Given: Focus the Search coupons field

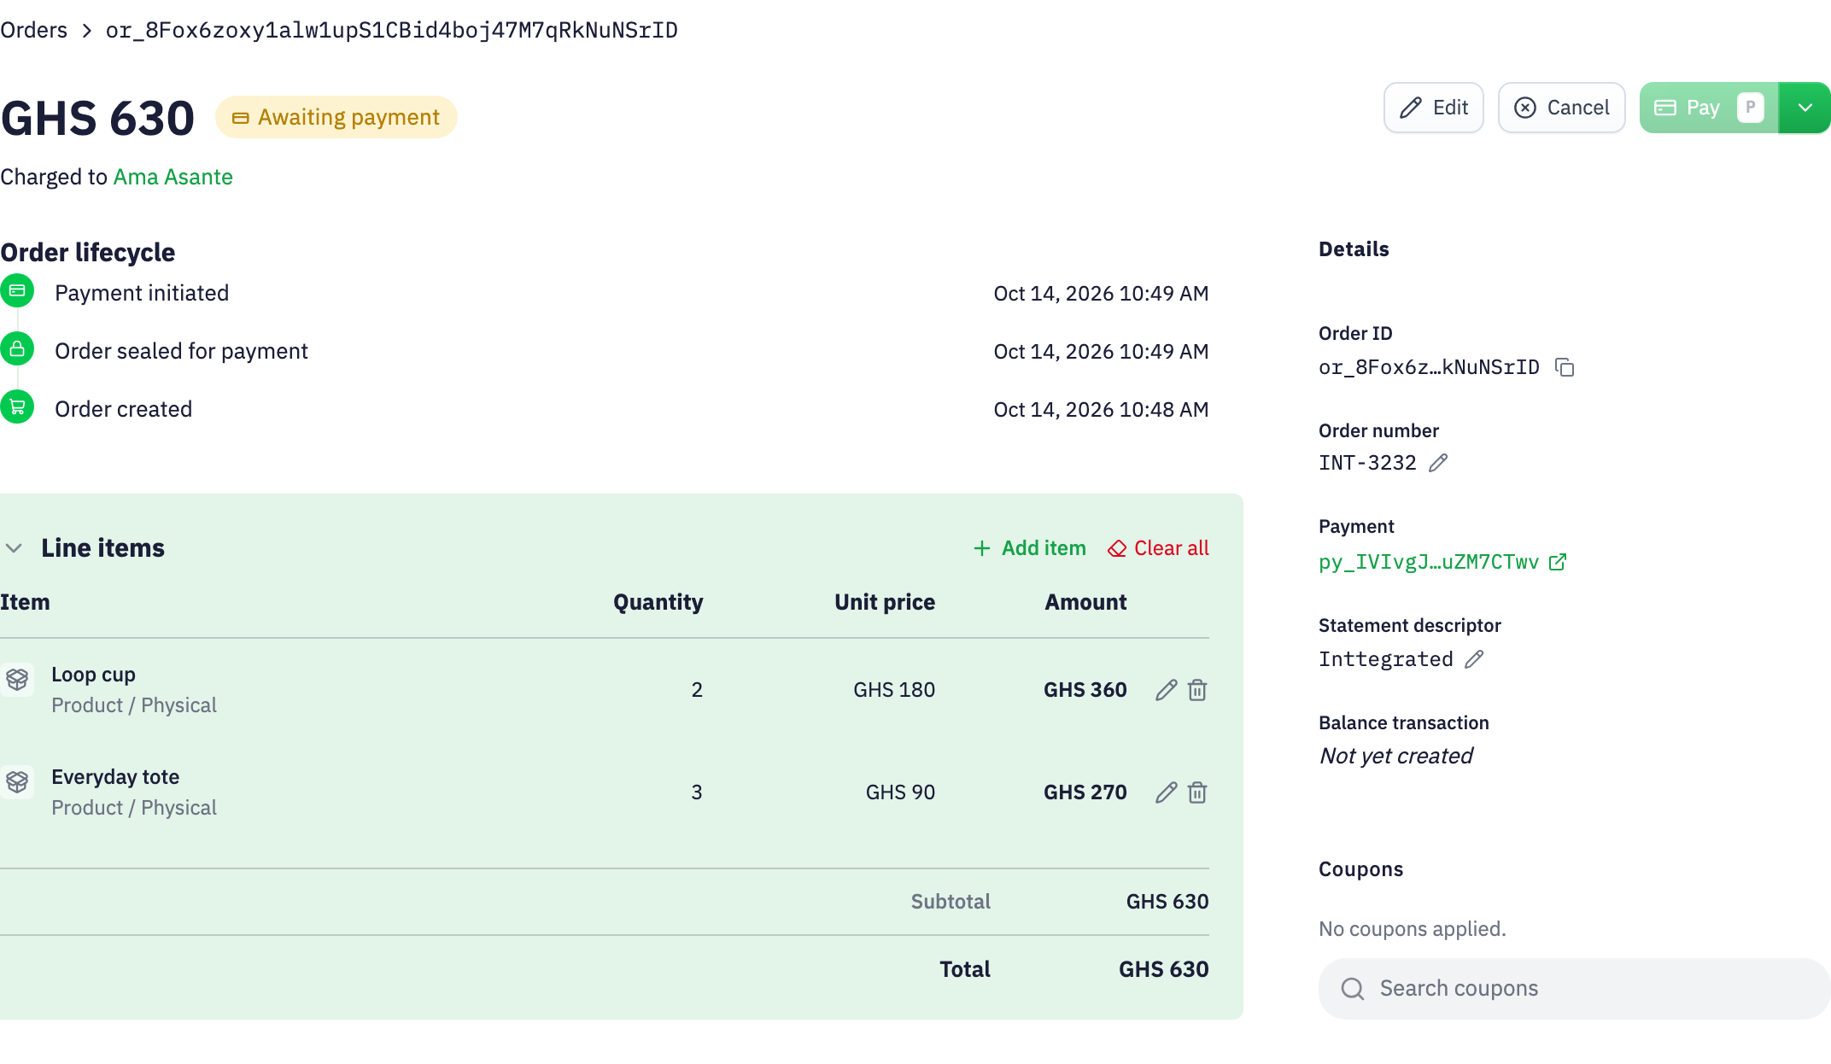Looking at the screenshot, I should point(1575,989).
